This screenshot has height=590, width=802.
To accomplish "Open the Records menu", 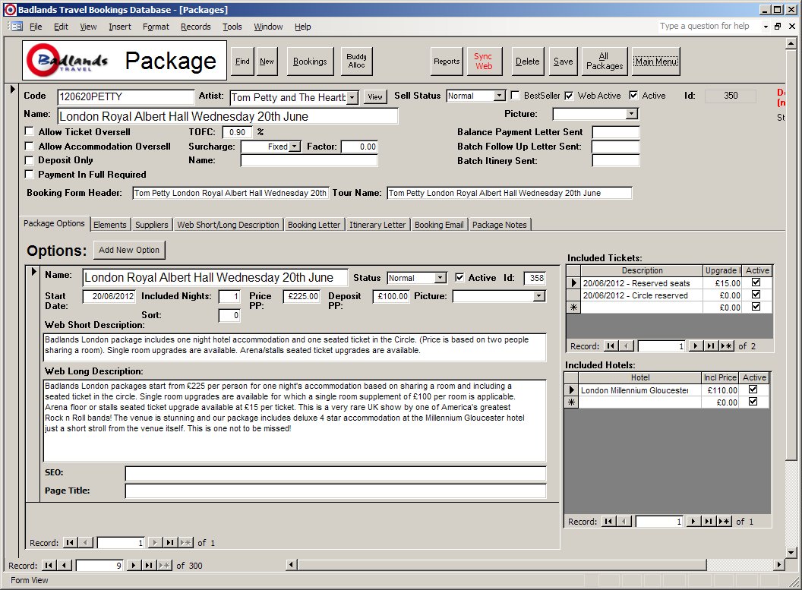I will [196, 27].
